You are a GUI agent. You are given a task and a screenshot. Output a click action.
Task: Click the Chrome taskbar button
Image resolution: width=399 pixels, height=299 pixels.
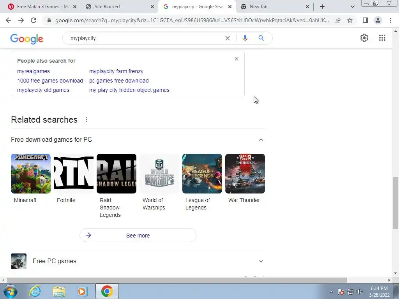(x=107, y=291)
